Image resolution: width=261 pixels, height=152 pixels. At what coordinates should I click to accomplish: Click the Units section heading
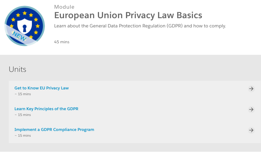coord(17,69)
